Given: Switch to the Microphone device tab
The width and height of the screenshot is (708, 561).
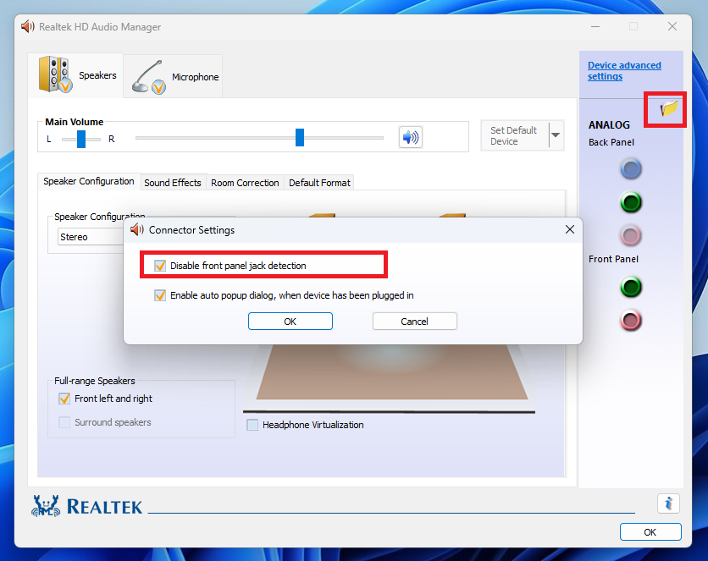Looking at the screenshot, I should 173,77.
